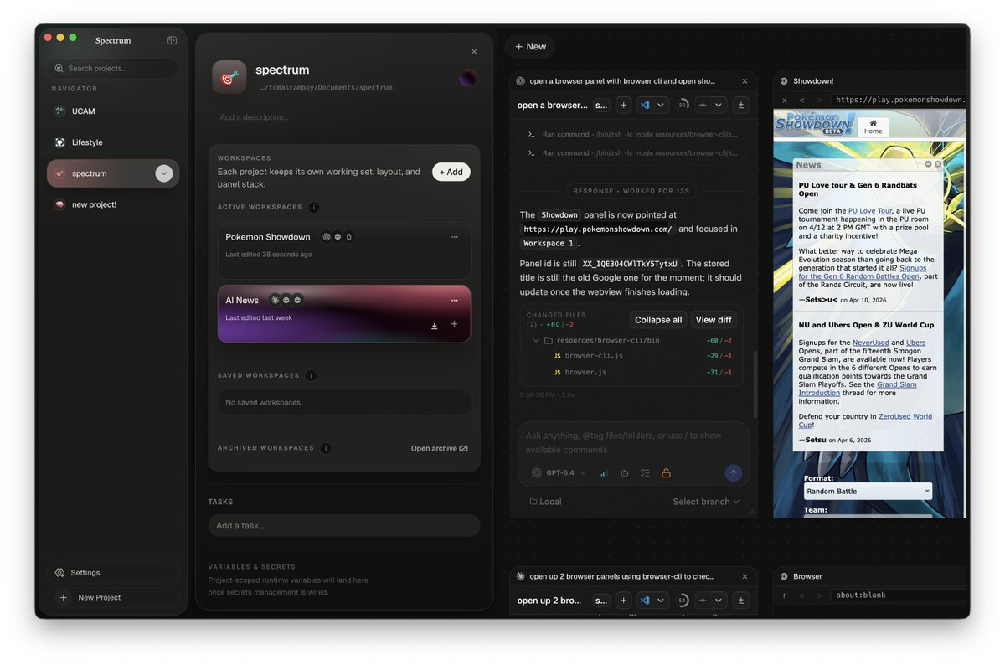The image size is (1005, 665).
Task: Open the UCAM project in the navigator
Action: click(x=113, y=111)
